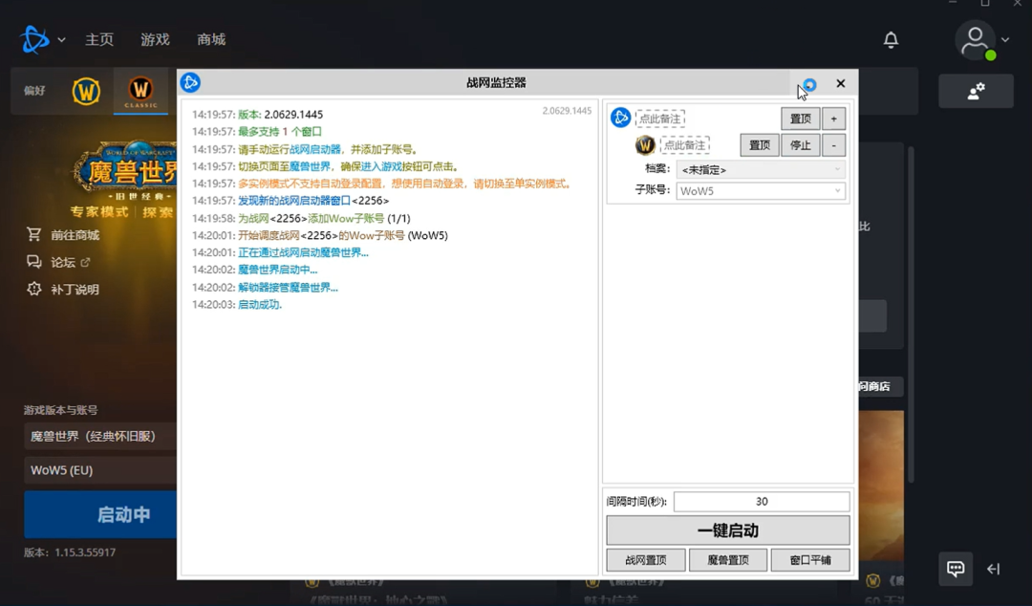Click the Battle.net icon in the account row
This screenshot has width=1032, height=606.
(x=620, y=118)
